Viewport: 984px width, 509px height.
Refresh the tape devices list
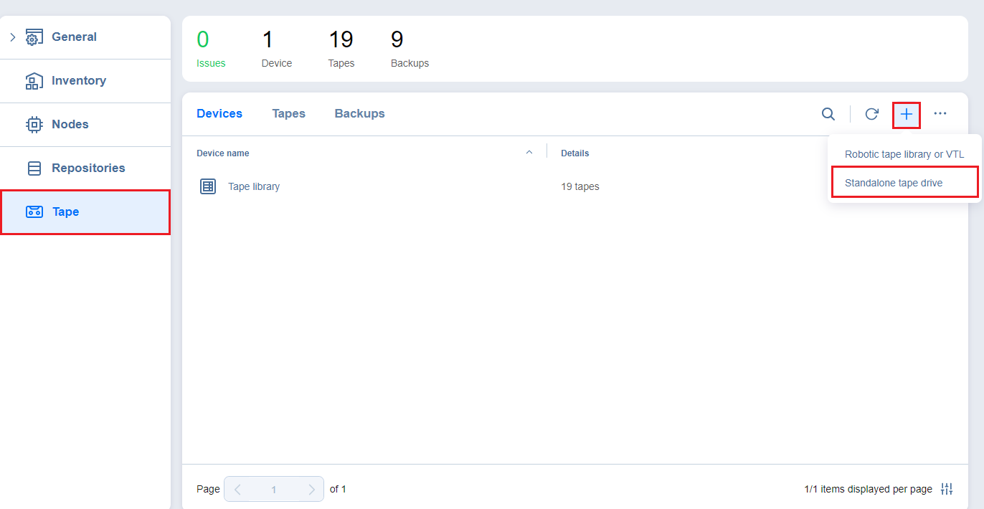click(x=871, y=114)
